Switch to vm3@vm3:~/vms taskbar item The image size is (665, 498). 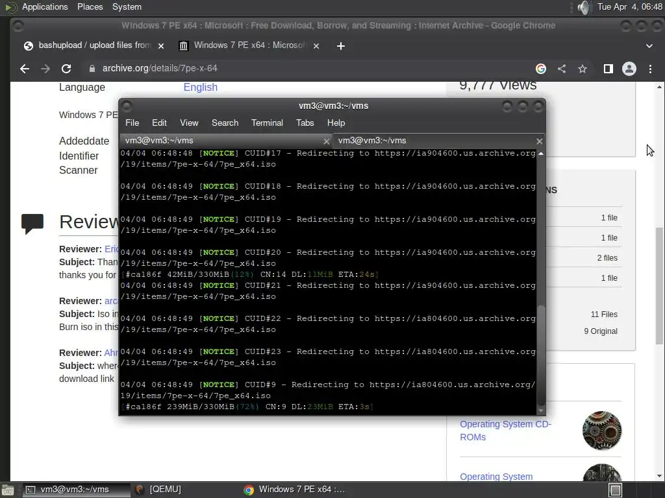point(75,490)
